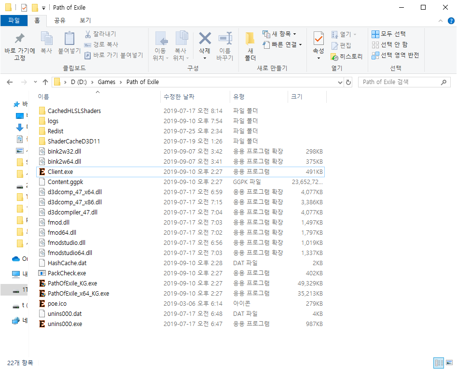Screen dimensions: 457x369
Task: Select the CachedHLSLShaders folder
Action: 180,111
